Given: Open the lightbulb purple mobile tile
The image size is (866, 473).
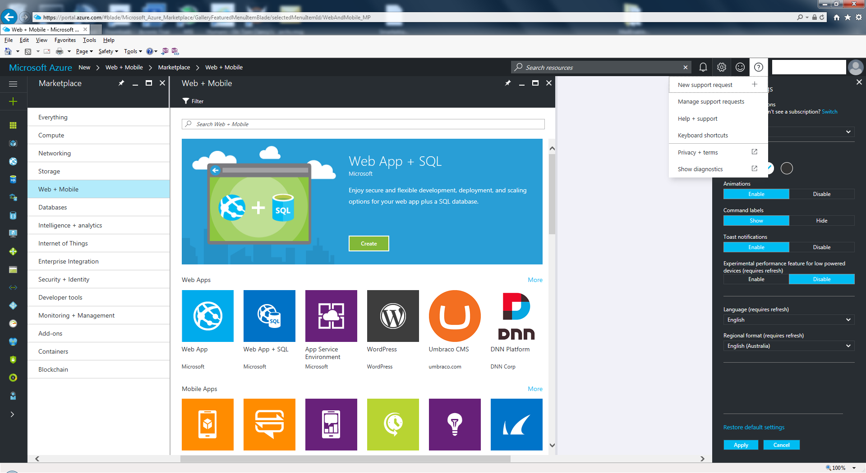Looking at the screenshot, I should pyautogui.click(x=455, y=424).
